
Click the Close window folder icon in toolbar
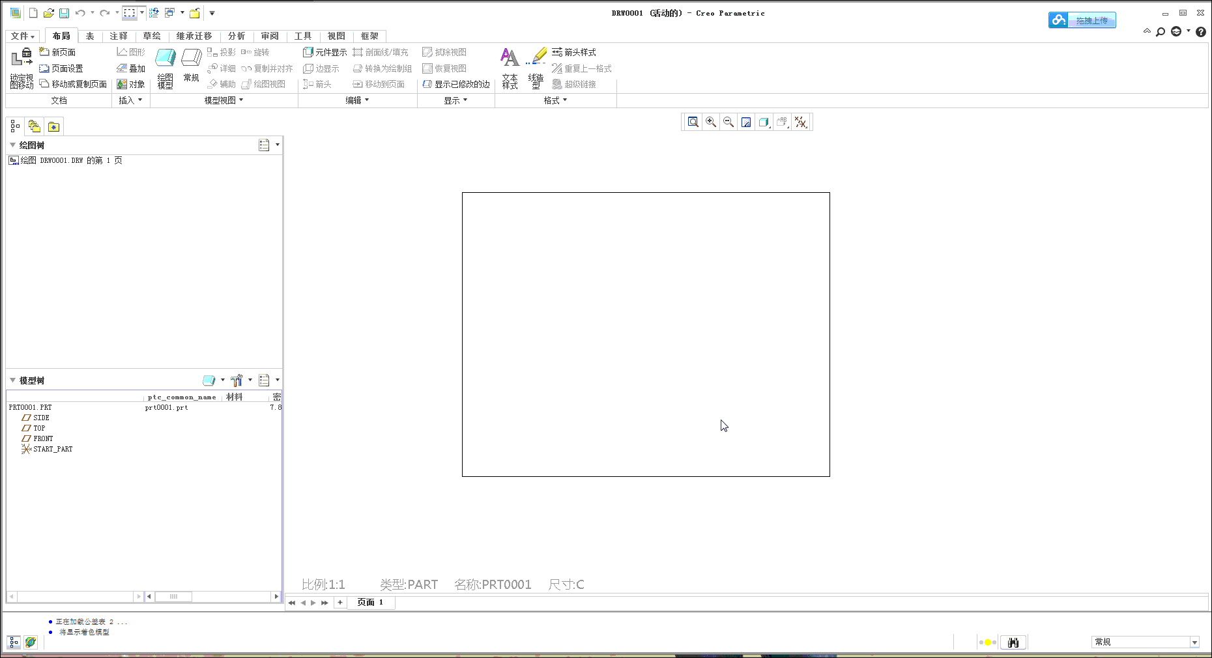(194, 13)
